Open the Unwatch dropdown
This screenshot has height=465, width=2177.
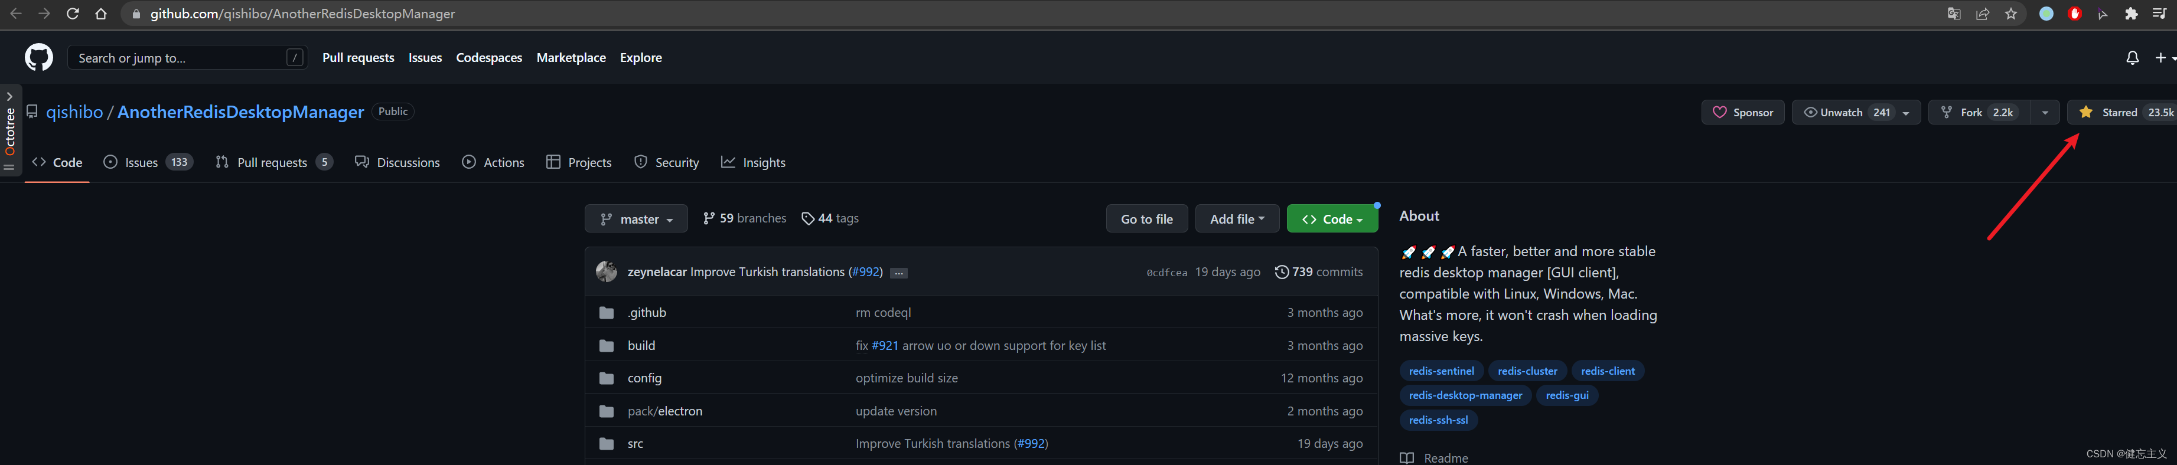(1856, 112)
